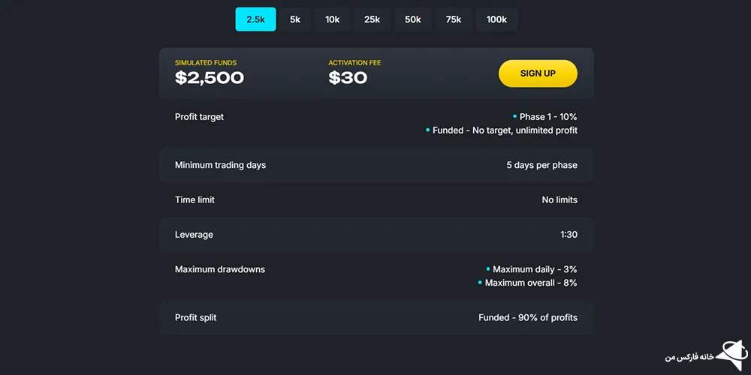
Task: Select the 25k funding option
Action: click(372, 19)
